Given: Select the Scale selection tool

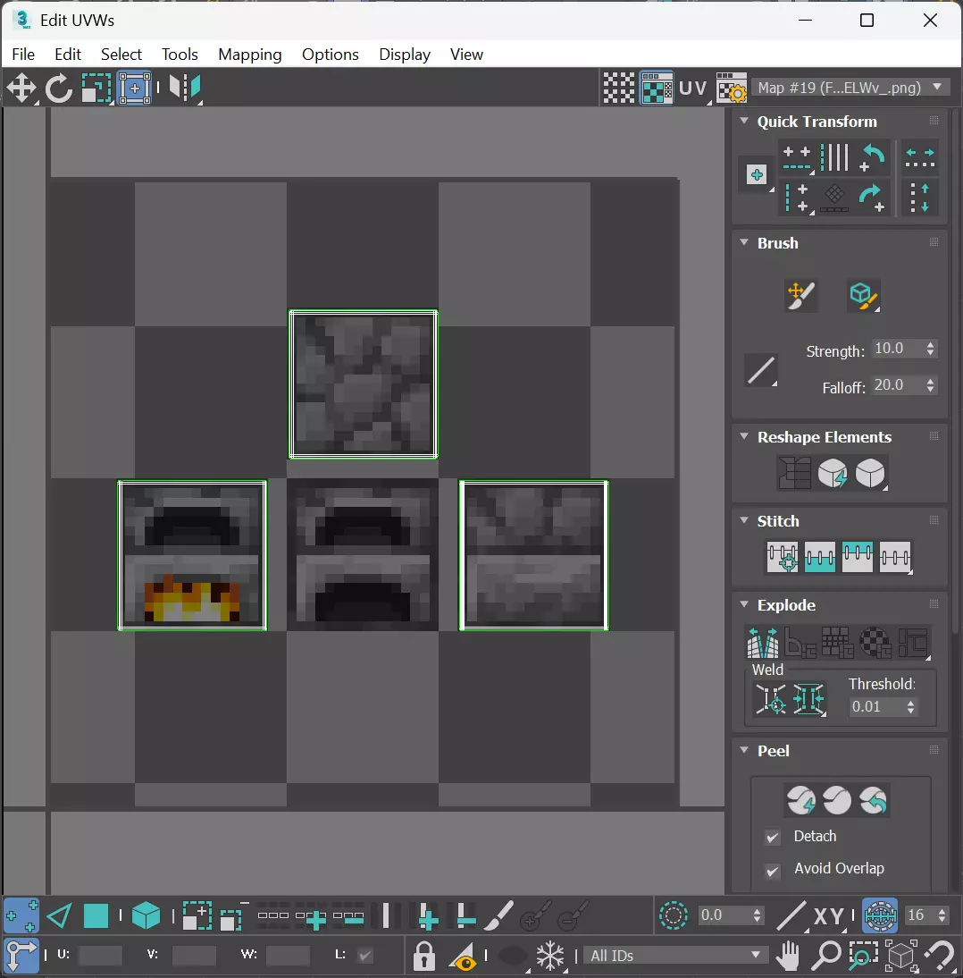Looking at the screenshot, I should click(x=96, y=88).
